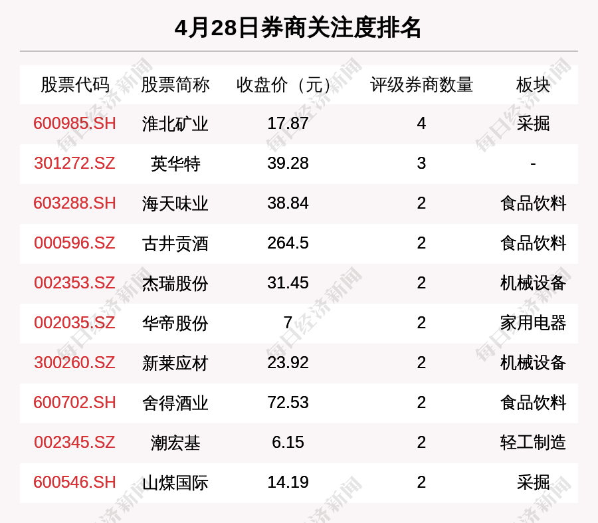Select stock name 海天味业
598x523 pixels.
[x=175, y=203]
